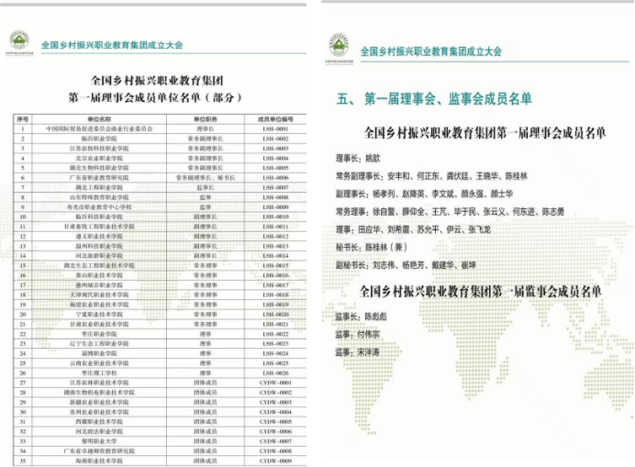The image size is (635, 467).
Task: Select the cell '海南职业技术学院'
Action: pos(99,461)
